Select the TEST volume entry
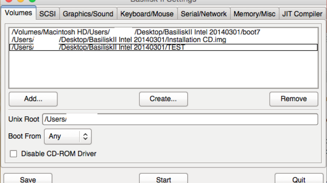 163,47
